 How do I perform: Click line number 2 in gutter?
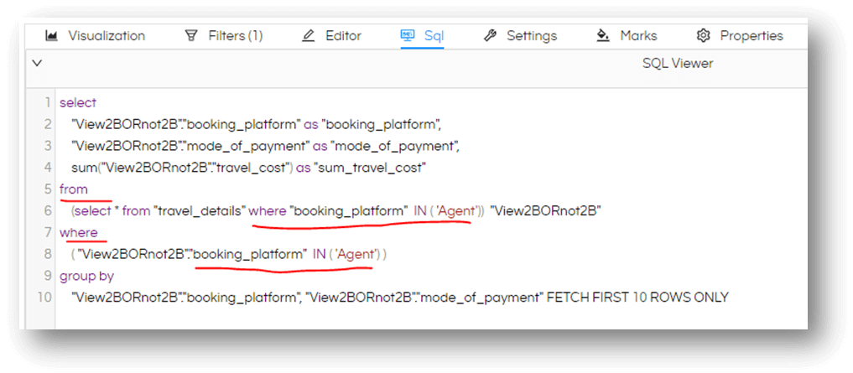click(x=48, y=125)
